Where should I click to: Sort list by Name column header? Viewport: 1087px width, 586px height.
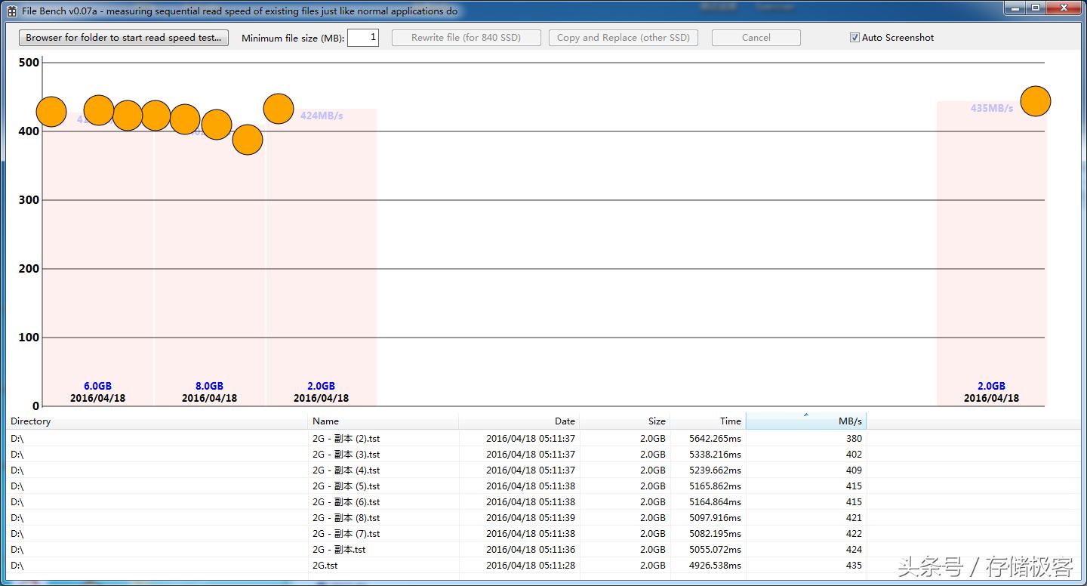[x=383, y=421]
